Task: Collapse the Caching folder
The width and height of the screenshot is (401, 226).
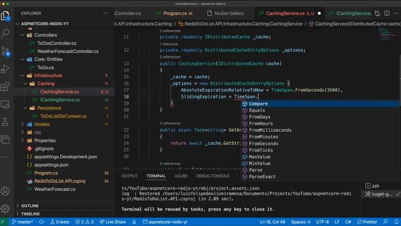Action: point(25,83)
